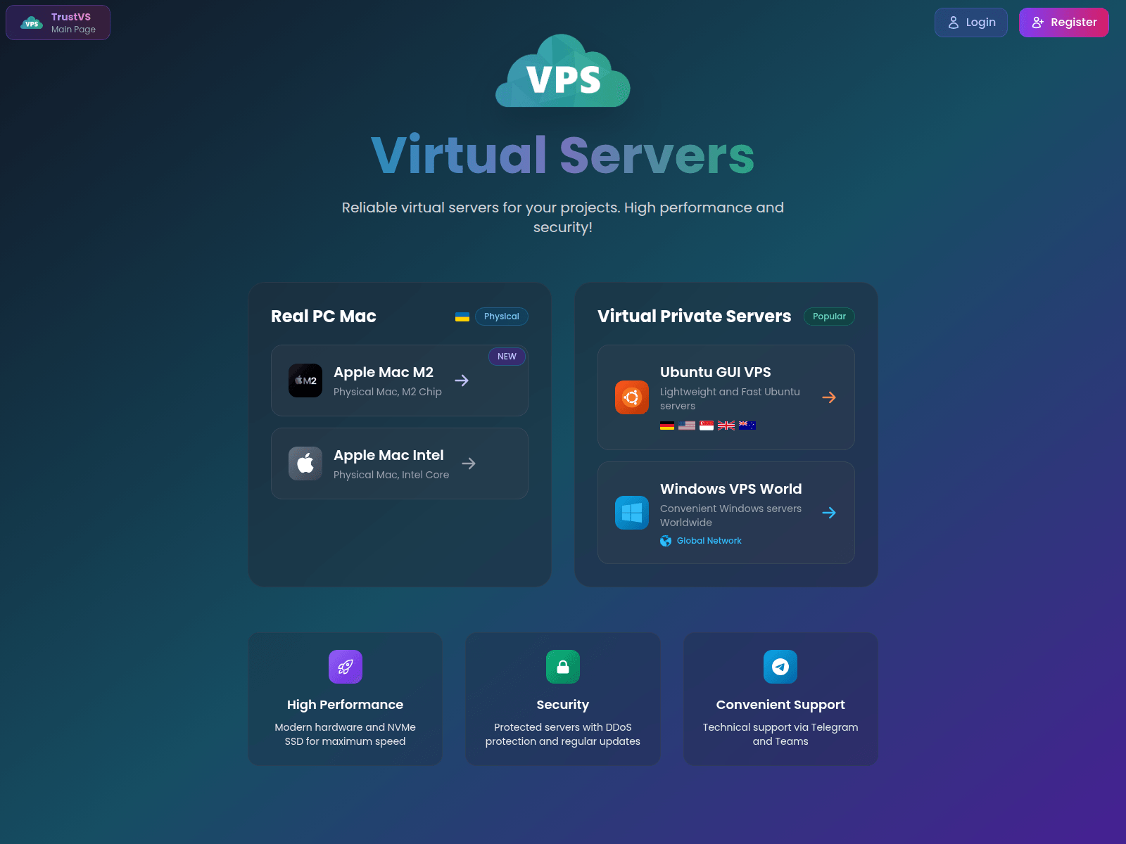The width and height of the screenshot is (1126, 844).
Task: Click the Security heading
Action: (x=563, y=705)
